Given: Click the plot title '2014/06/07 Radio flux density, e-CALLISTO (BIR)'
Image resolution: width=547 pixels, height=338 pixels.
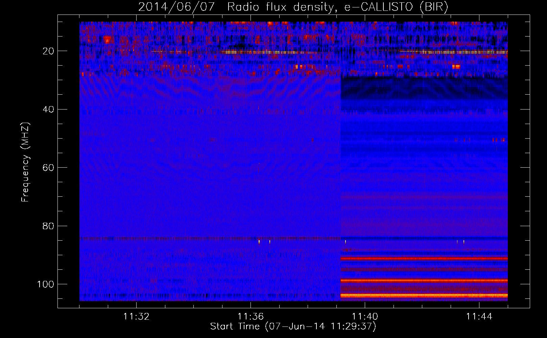Looking at the screenshot, I should [x=293, y=7].
